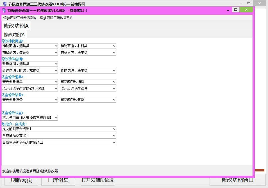This screenshot has height=188, width=268.
Task: Click the app icon in the 修改窗口 title bar
Action: pos(4,10)
